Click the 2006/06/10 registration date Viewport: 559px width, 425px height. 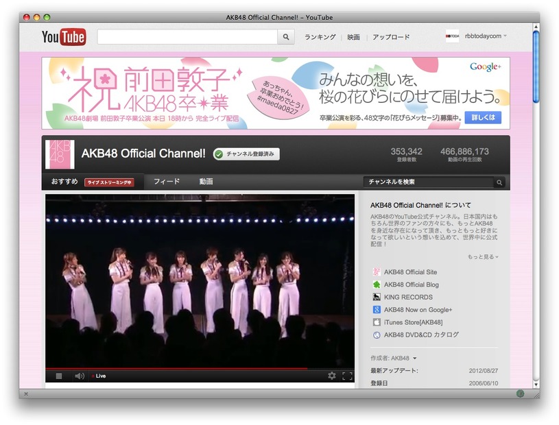pos(484,383)
